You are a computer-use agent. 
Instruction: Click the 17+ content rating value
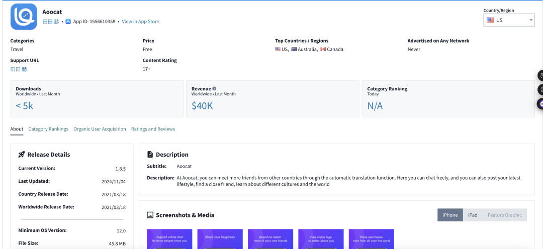pyautogui.click(x=146, y=69)
